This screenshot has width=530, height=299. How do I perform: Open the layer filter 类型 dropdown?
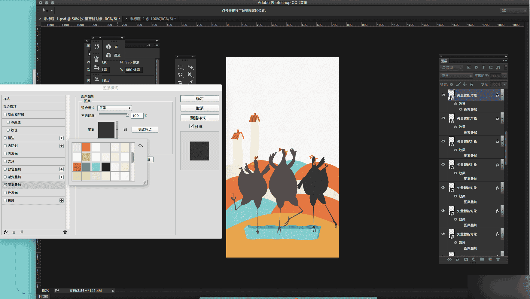tap(451, 68)
